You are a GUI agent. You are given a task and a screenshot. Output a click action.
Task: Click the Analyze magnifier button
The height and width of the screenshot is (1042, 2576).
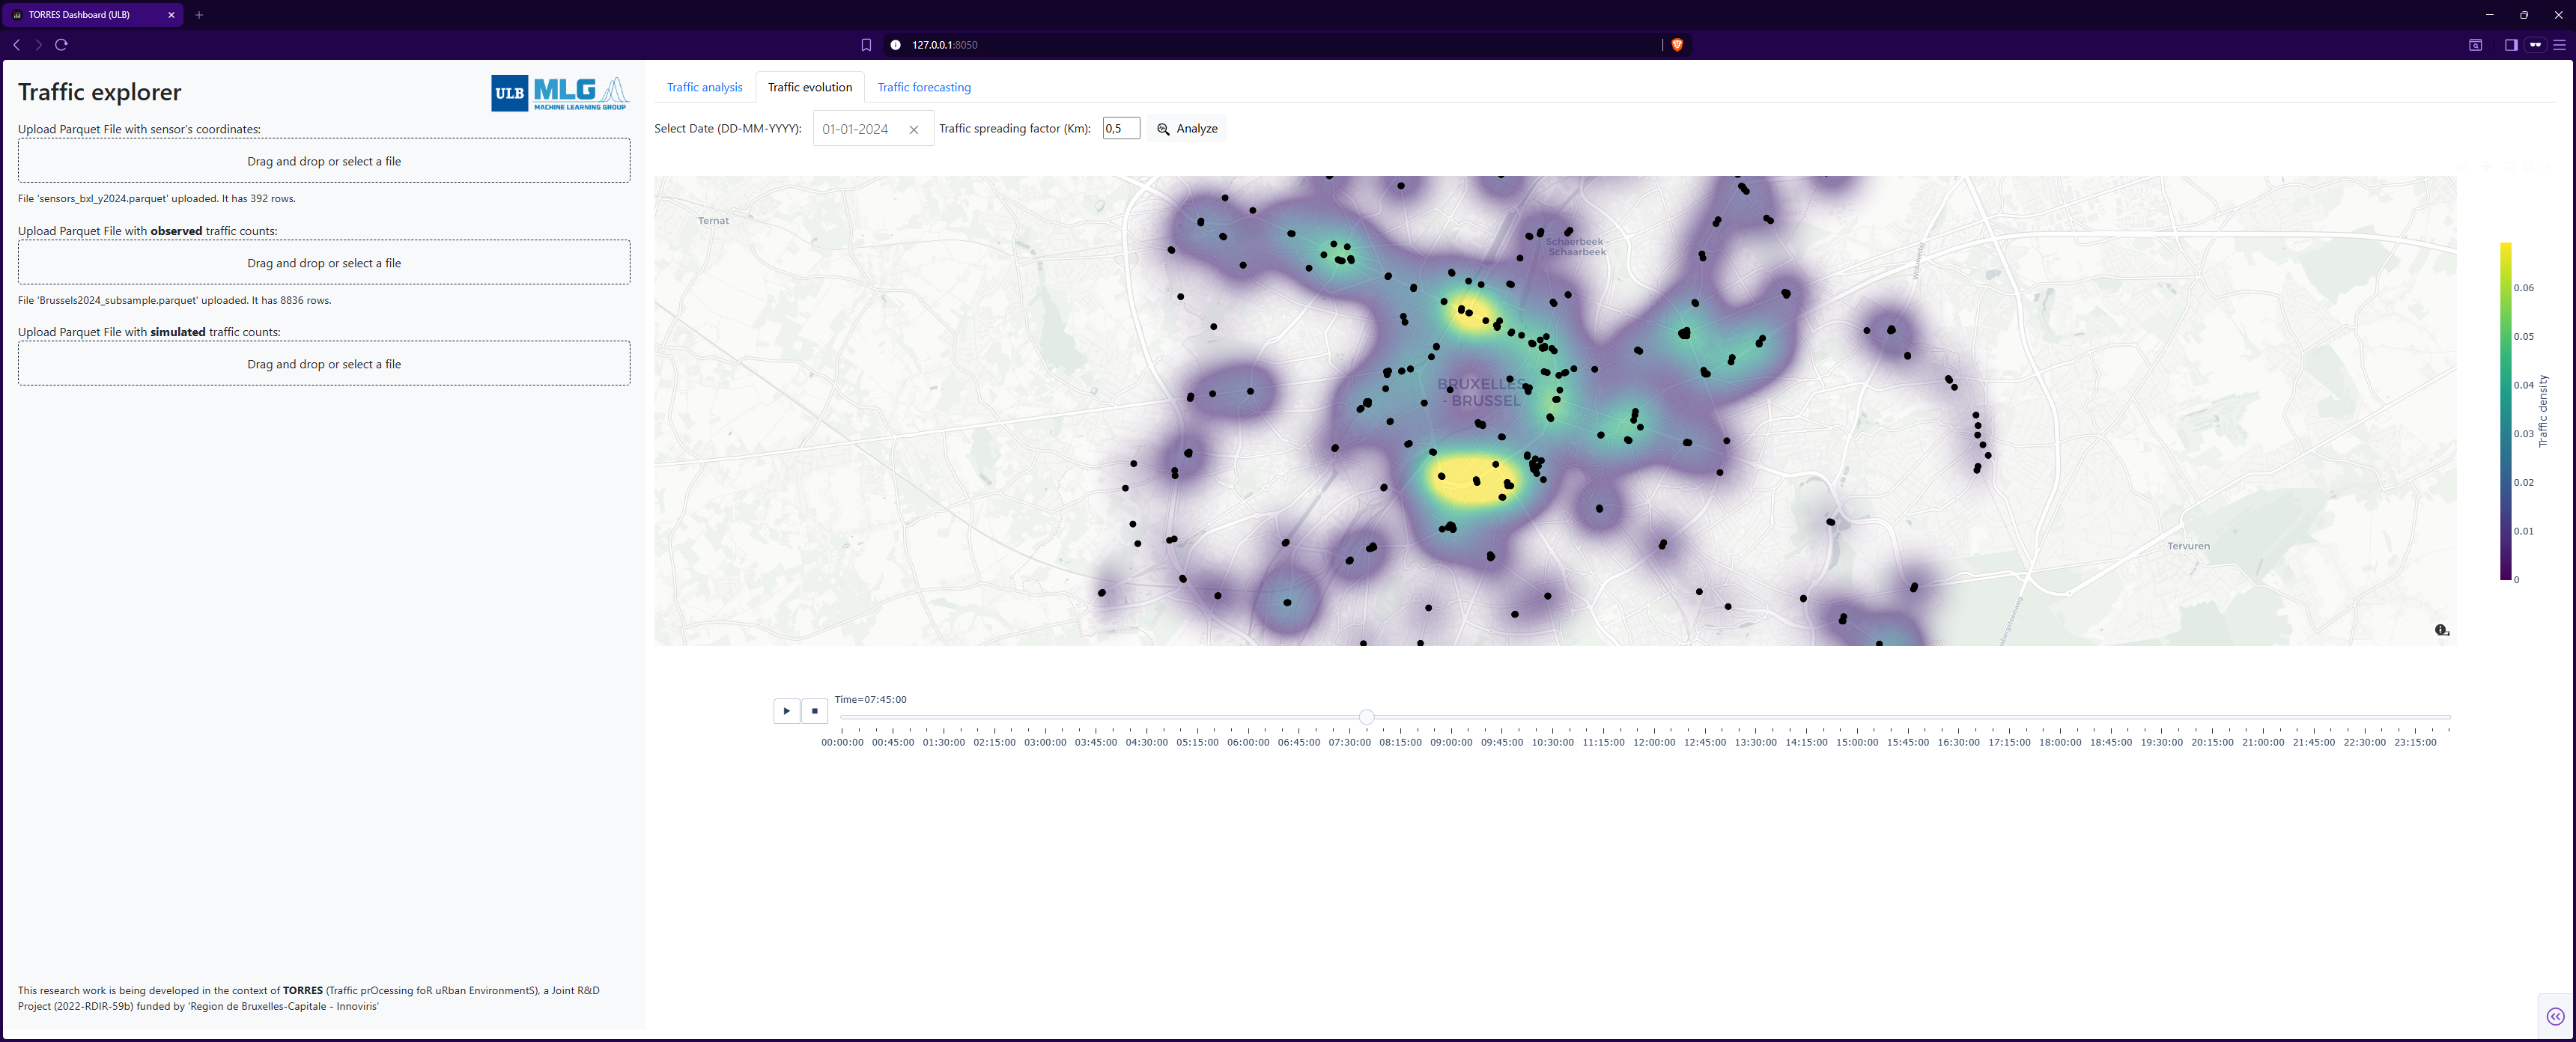coord(1187,129)
